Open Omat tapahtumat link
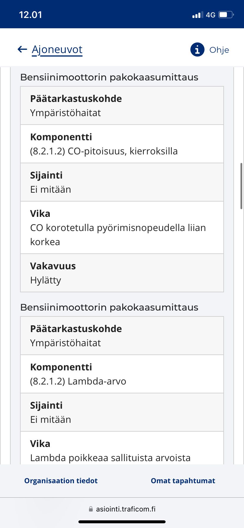This screenshot has width=244, height=528. click(183, 481)
